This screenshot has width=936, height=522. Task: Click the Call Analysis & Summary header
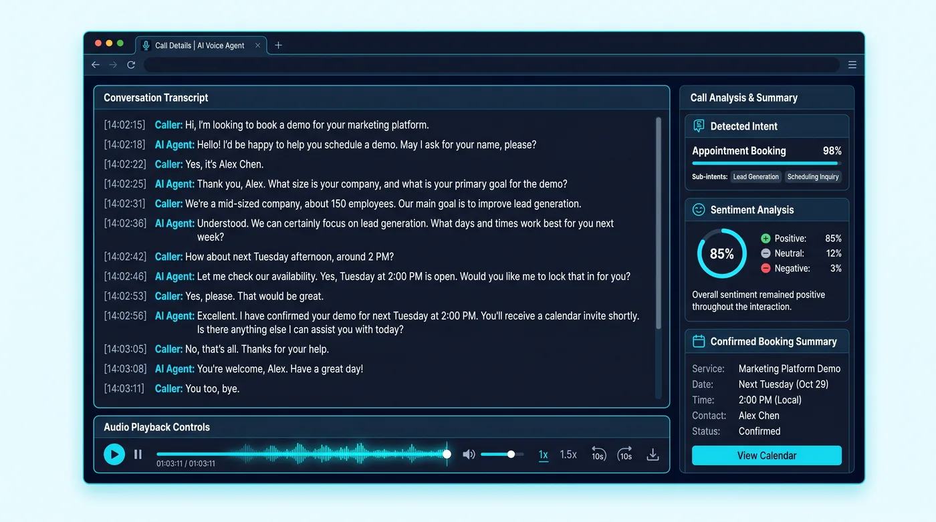coord(767,98)
